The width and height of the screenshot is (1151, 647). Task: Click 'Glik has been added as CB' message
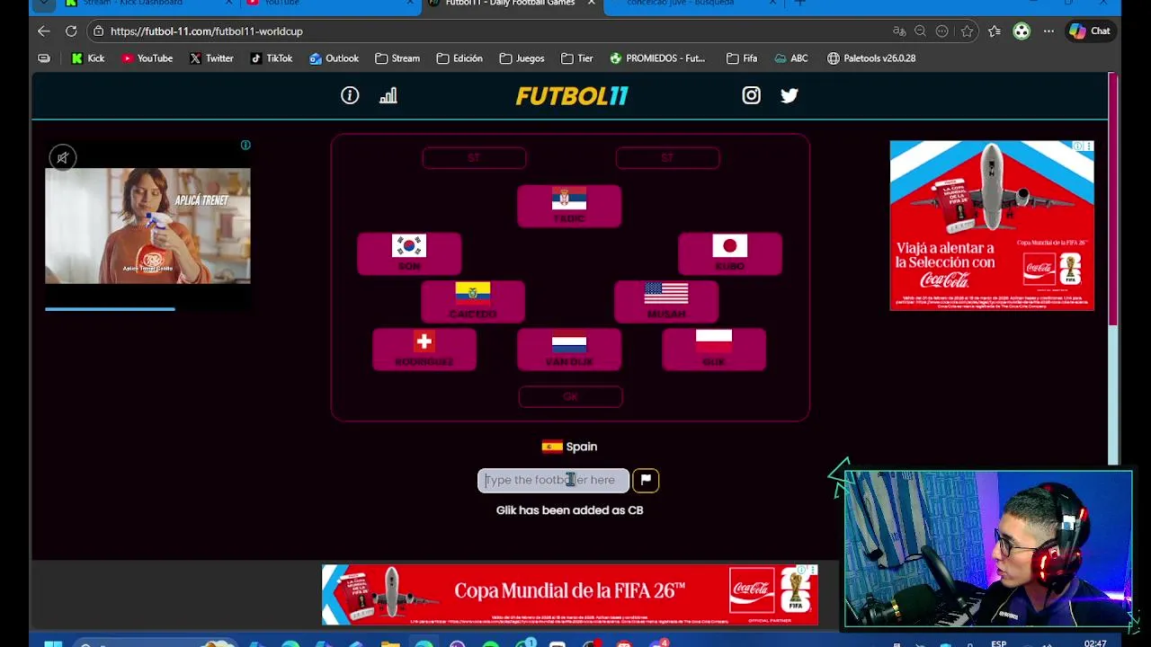click(569, 510)
